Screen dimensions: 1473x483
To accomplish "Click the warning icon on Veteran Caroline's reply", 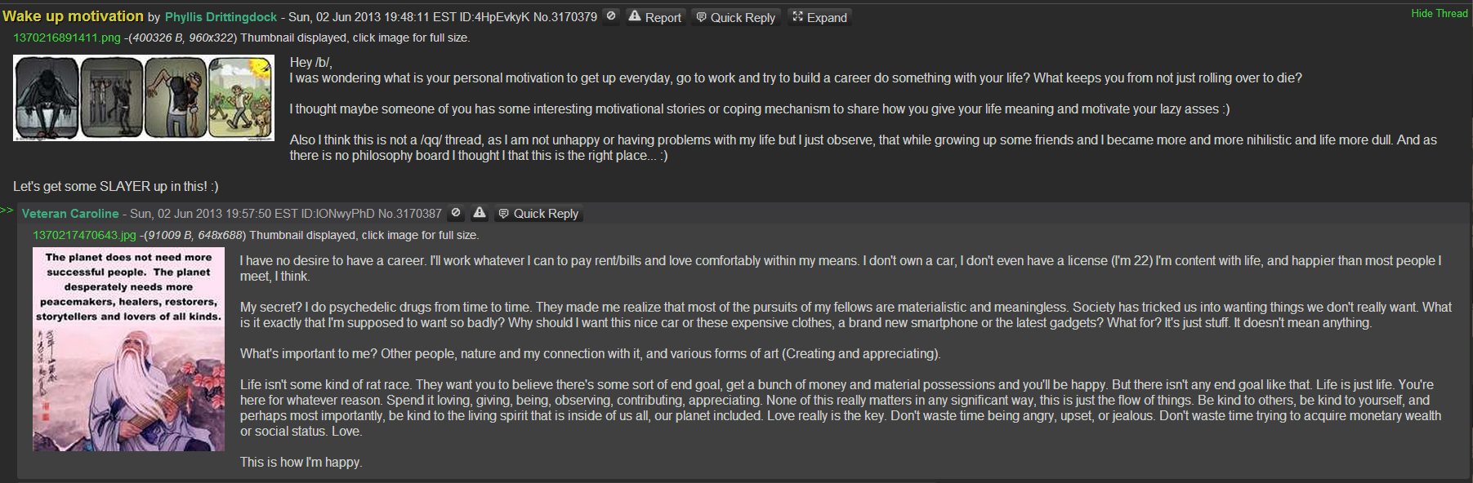I will tap(480, 213).
